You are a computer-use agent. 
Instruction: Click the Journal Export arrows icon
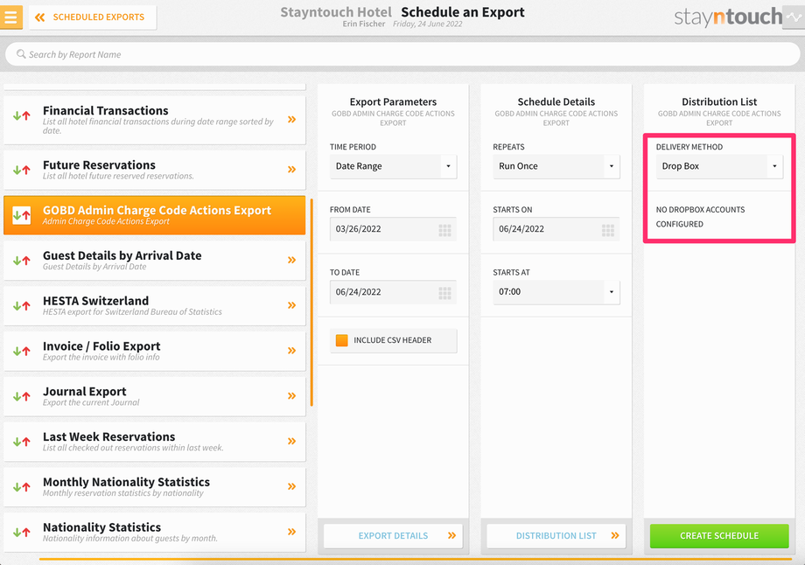click(22, 397)
